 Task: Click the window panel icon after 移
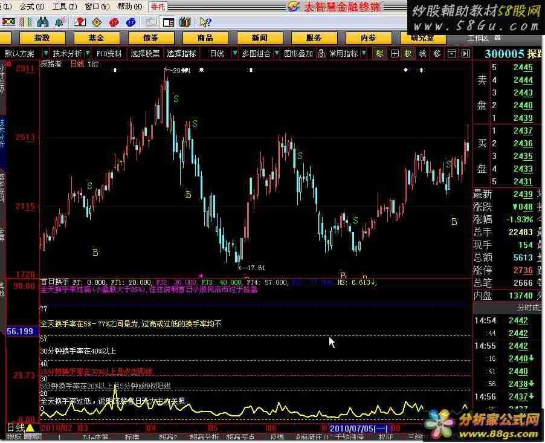(x=451, y=54)
